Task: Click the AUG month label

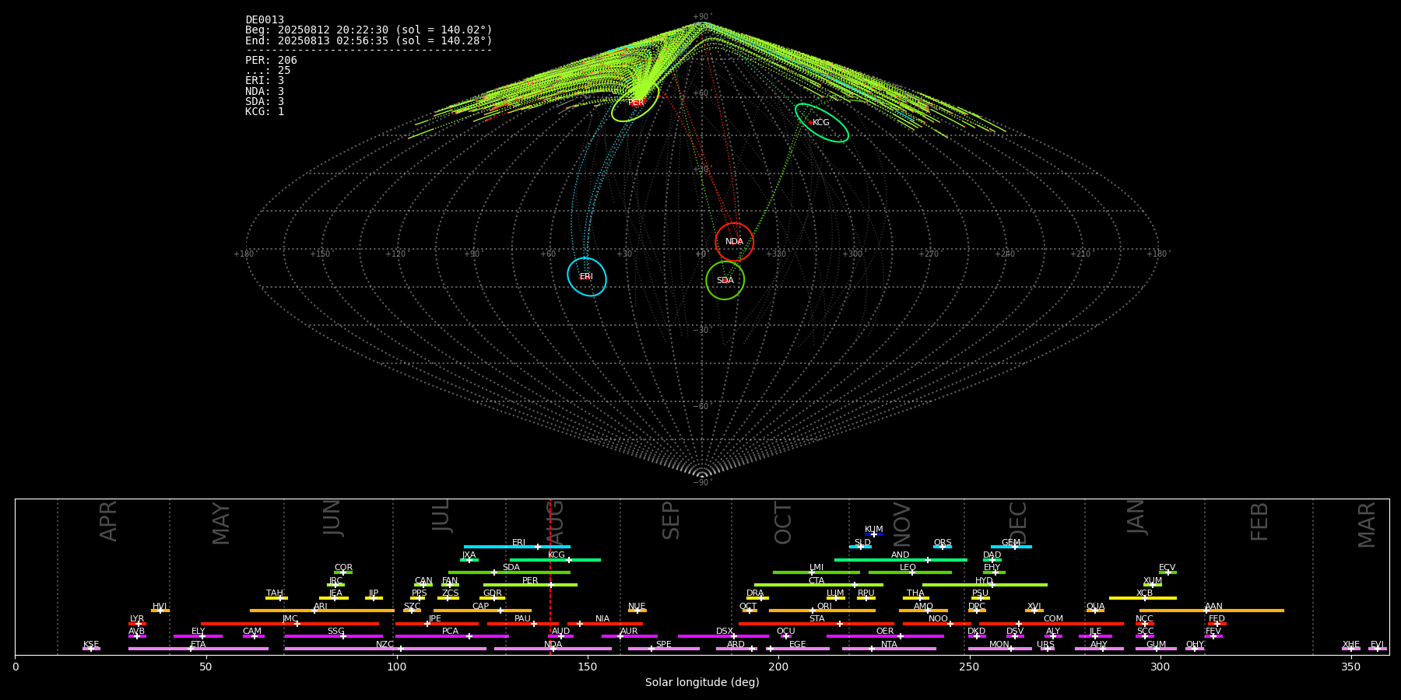Action: 555,522
